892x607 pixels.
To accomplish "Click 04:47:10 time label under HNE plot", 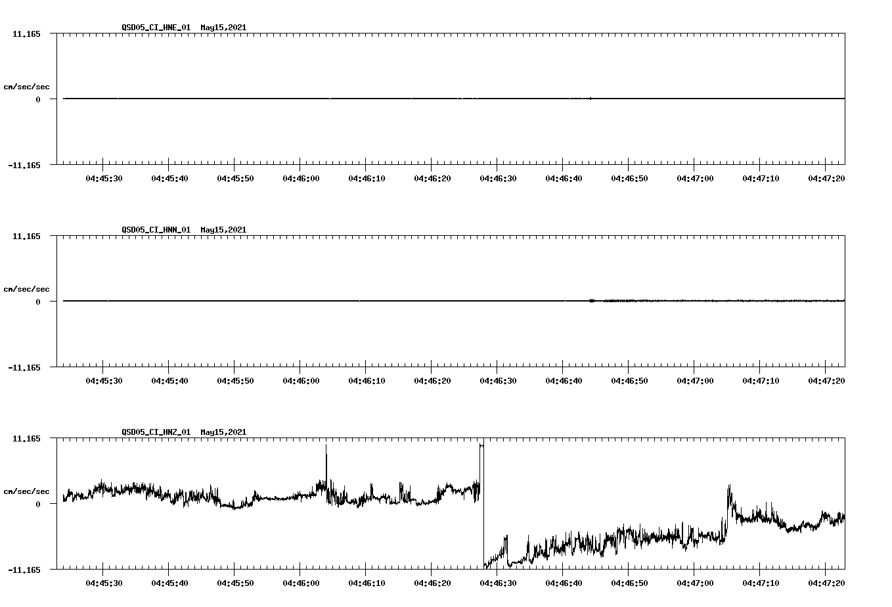I will pos(761,178).
